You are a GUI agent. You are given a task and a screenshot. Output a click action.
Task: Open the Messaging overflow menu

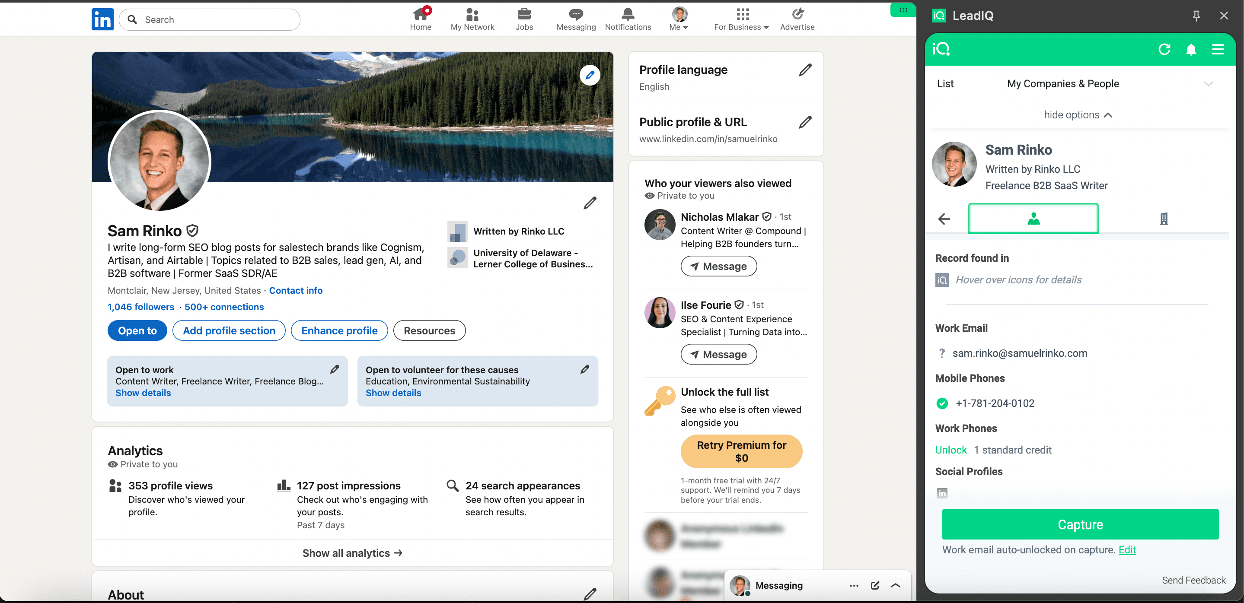click(854, 585)
